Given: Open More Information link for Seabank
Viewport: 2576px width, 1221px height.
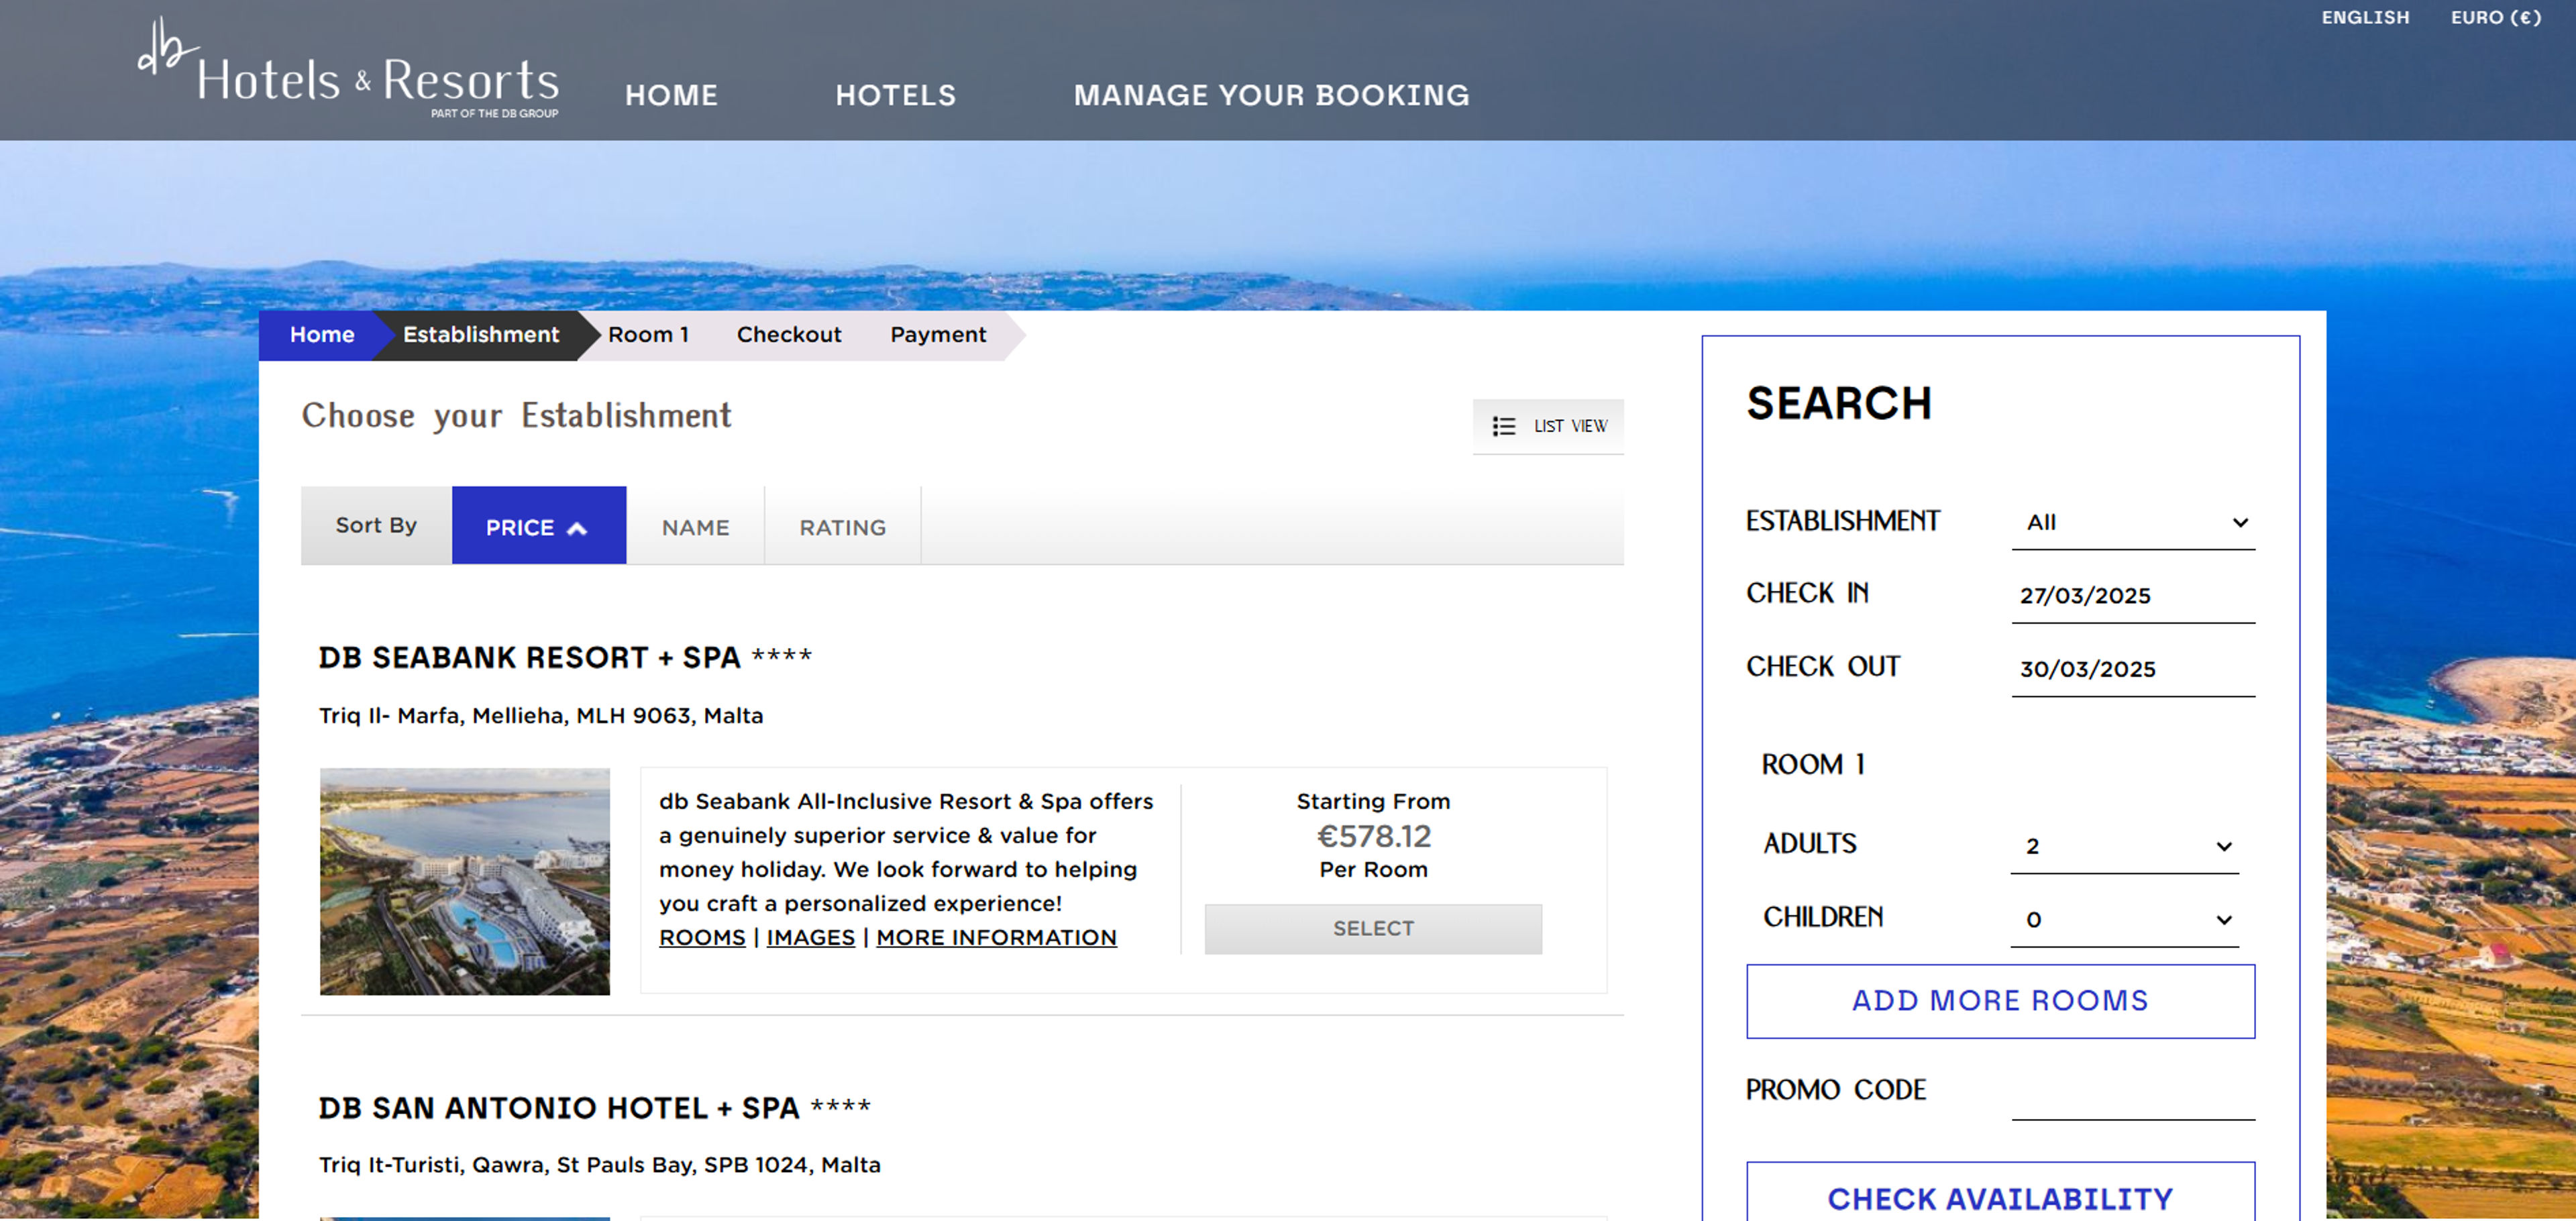Looking at the screenshot, I should click(996, 938).
